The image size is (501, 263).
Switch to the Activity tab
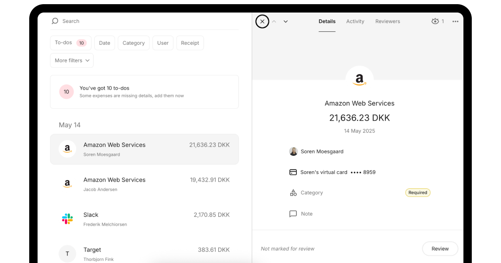coord(355,21)
